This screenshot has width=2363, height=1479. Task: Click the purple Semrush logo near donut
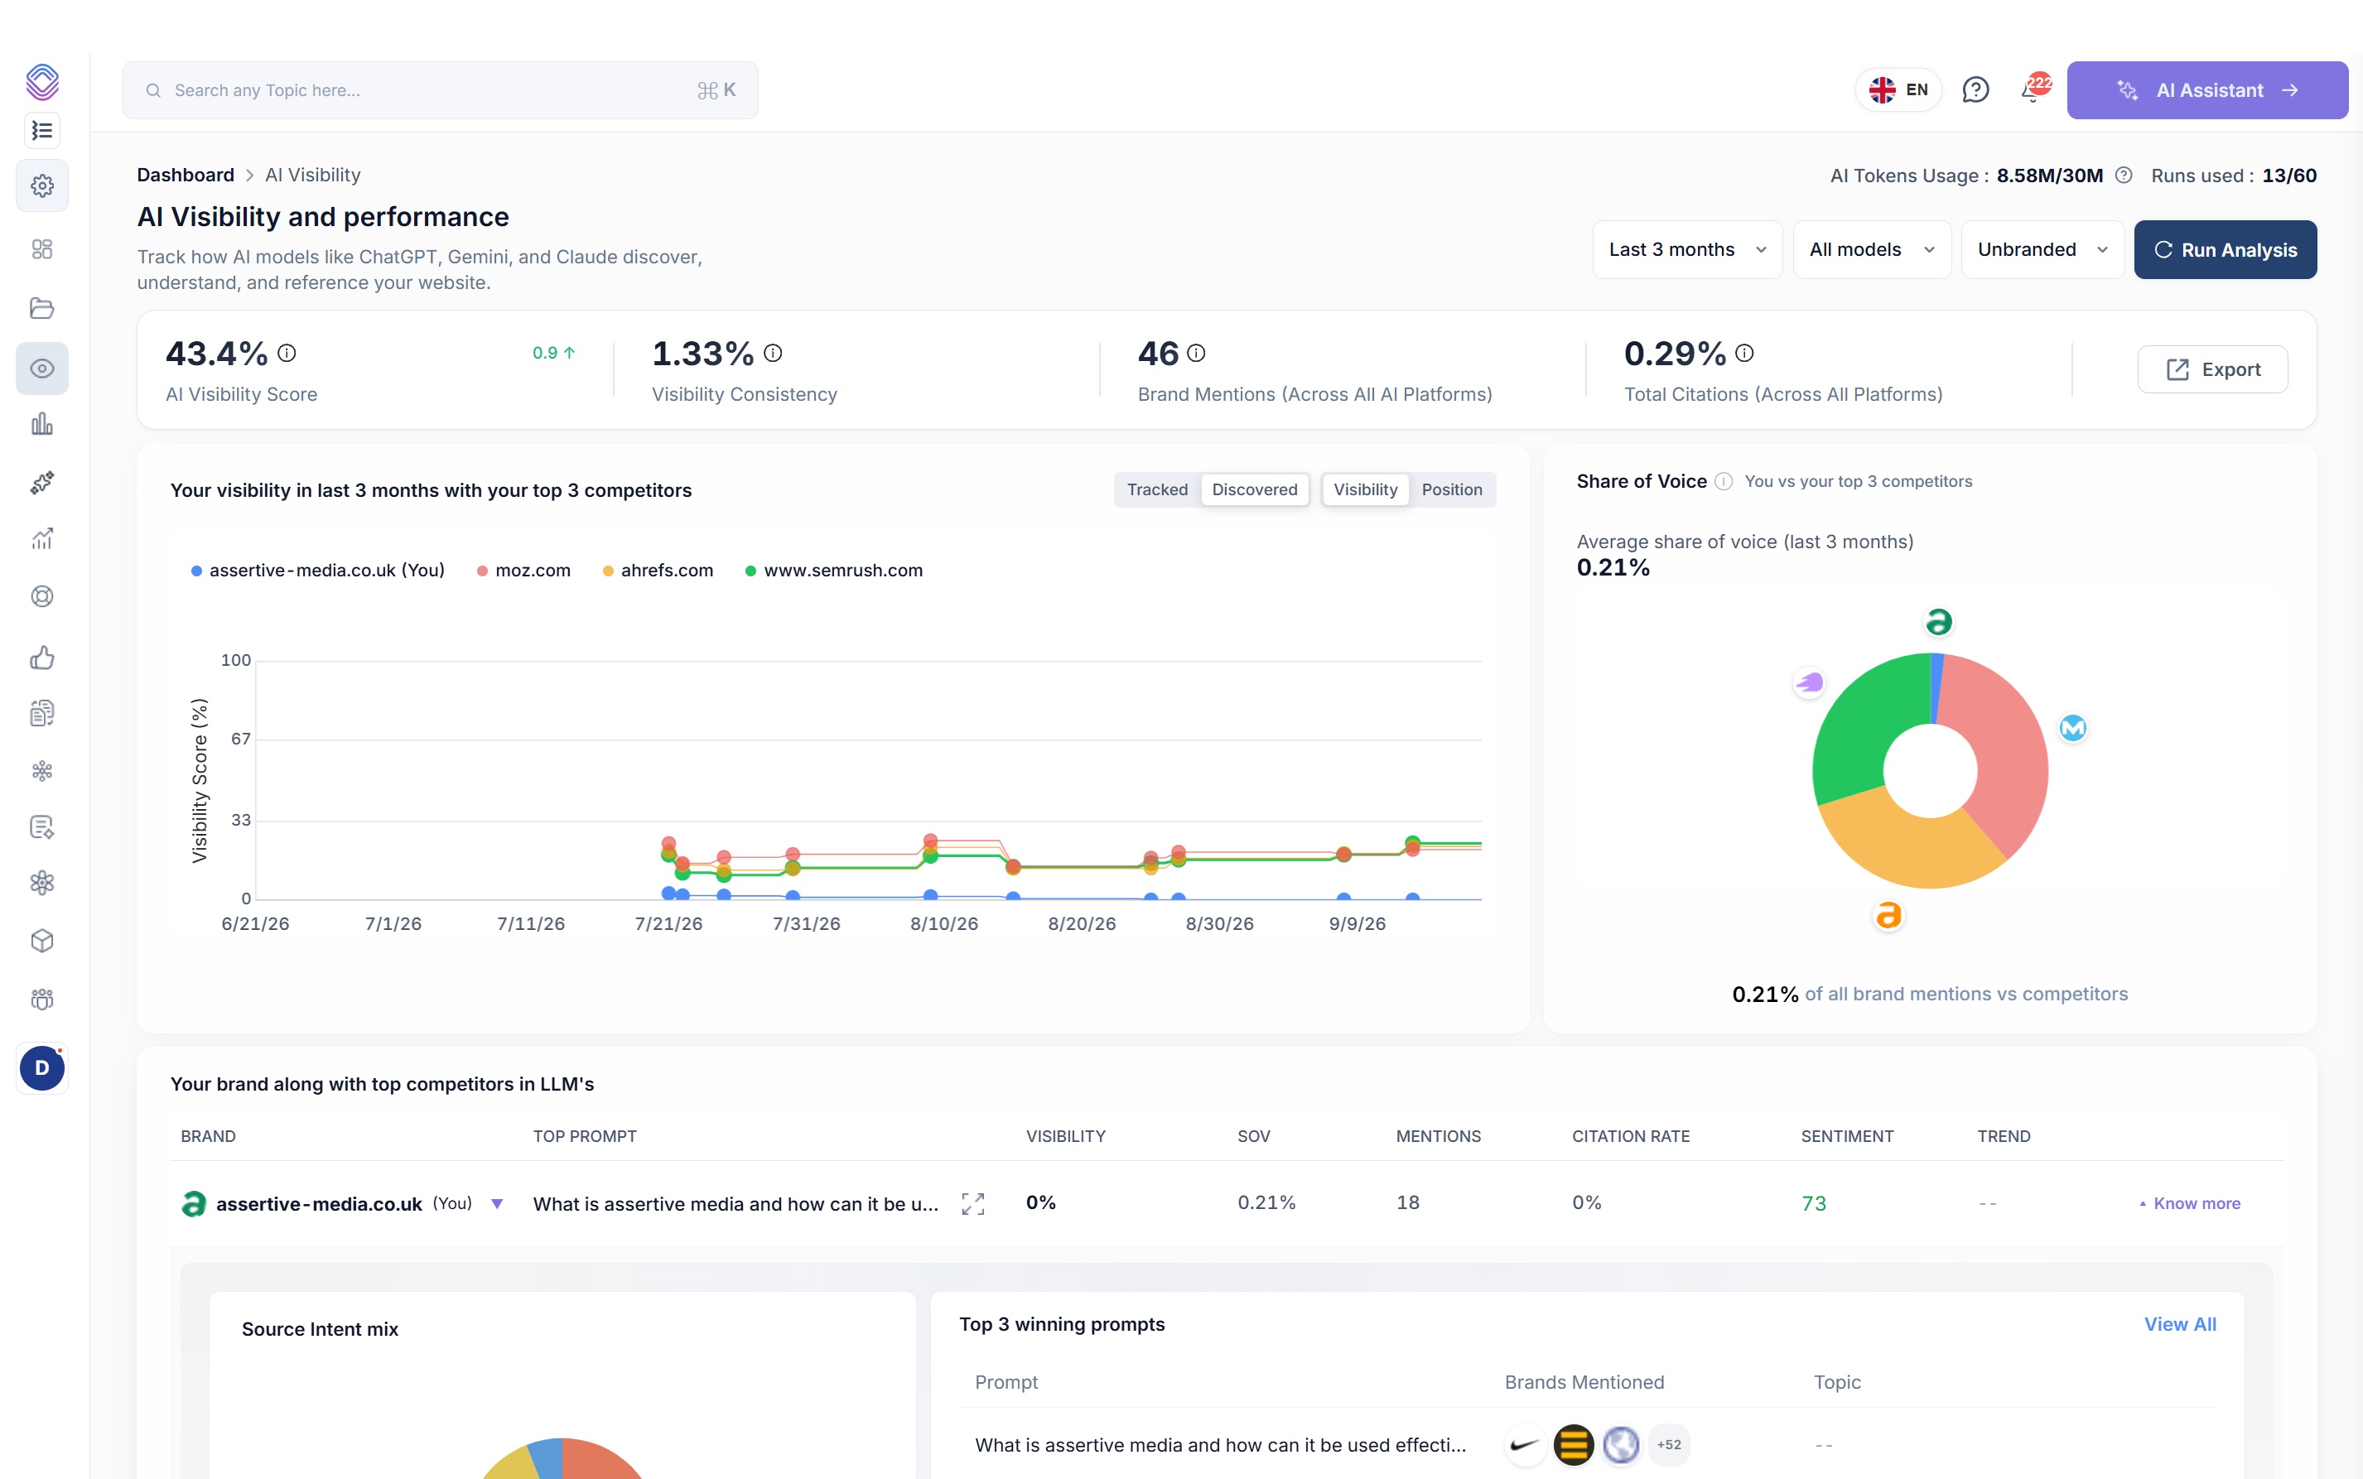[x=1810, y=682]
